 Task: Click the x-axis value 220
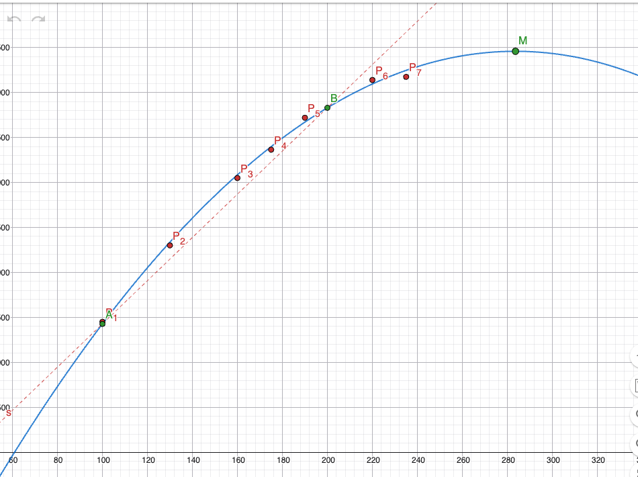click(x=373, y=460)
